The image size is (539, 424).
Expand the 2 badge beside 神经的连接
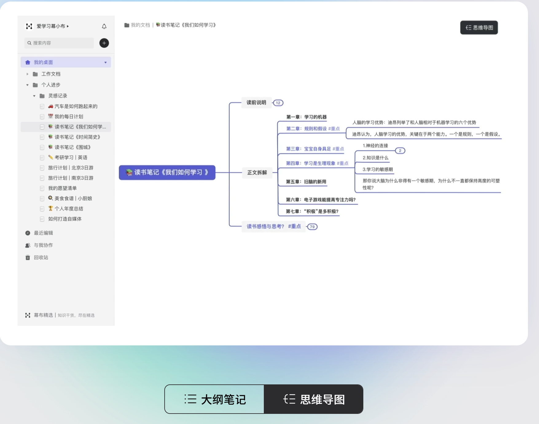coord(400,151)
